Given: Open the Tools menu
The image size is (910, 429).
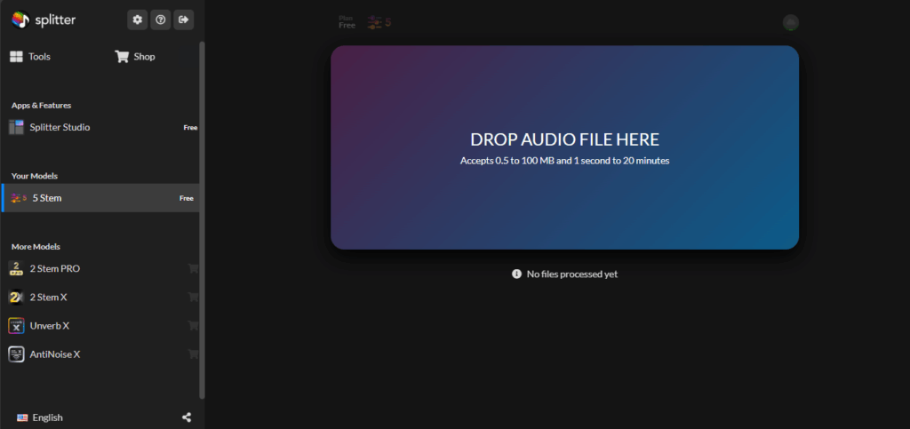Looking at the screenshot, I should click(30, 57).
